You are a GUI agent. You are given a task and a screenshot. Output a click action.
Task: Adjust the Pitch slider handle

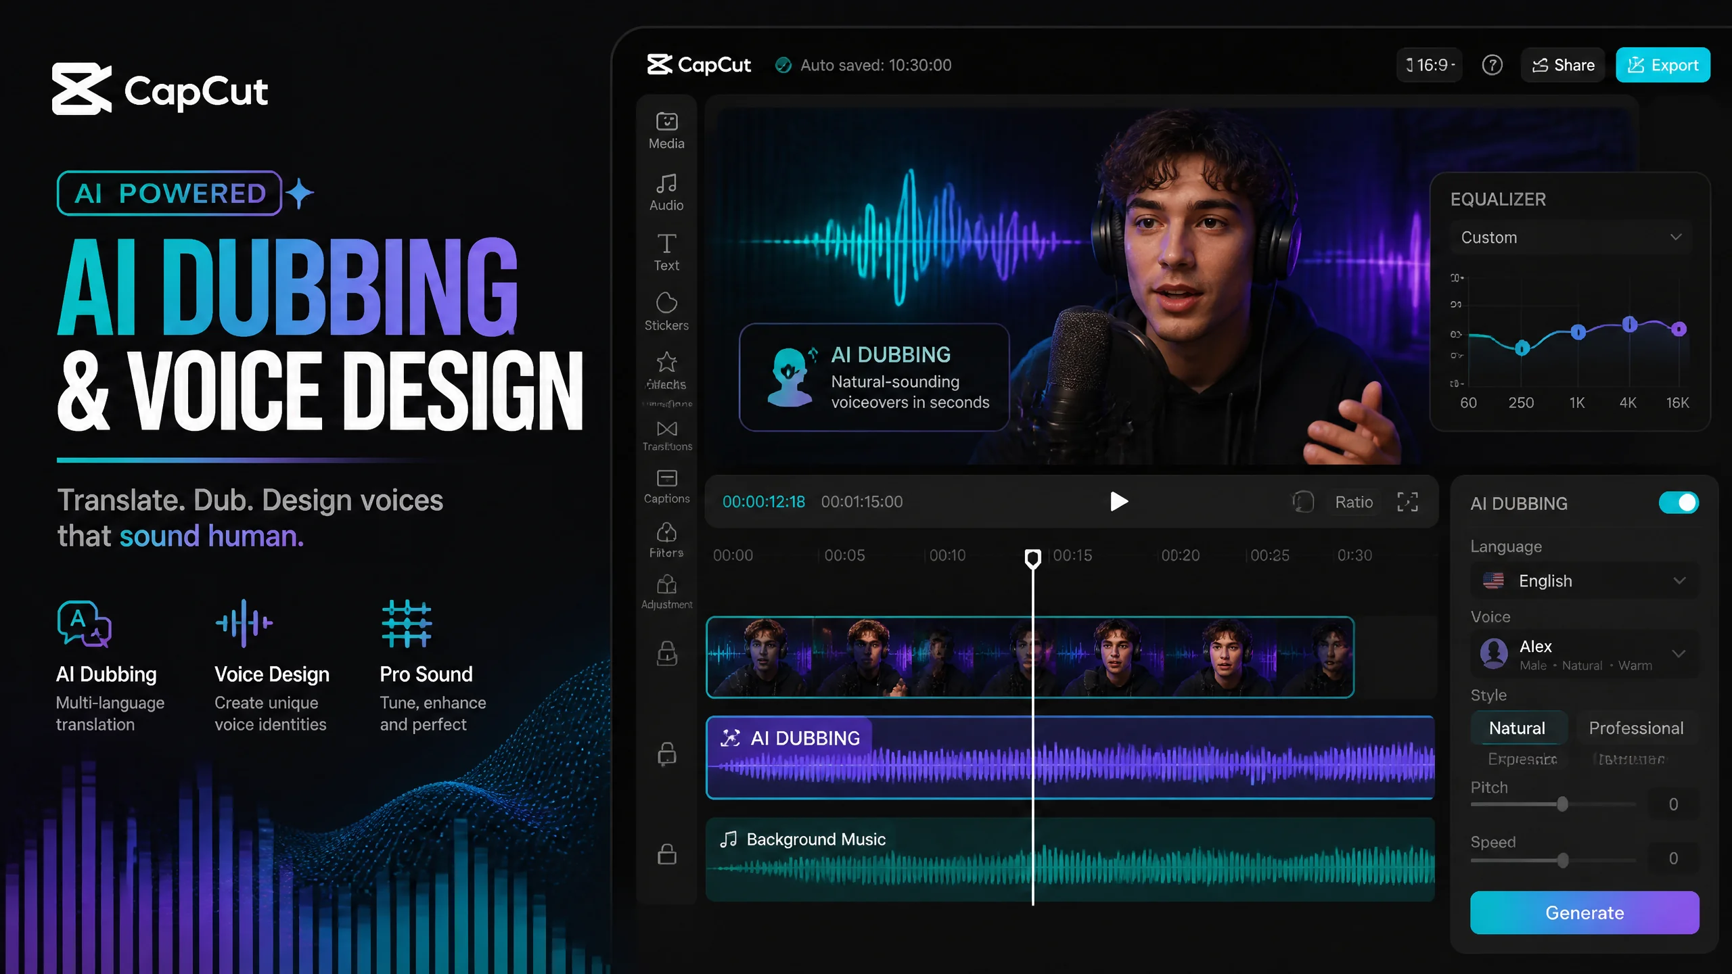tap(1562, 804)
